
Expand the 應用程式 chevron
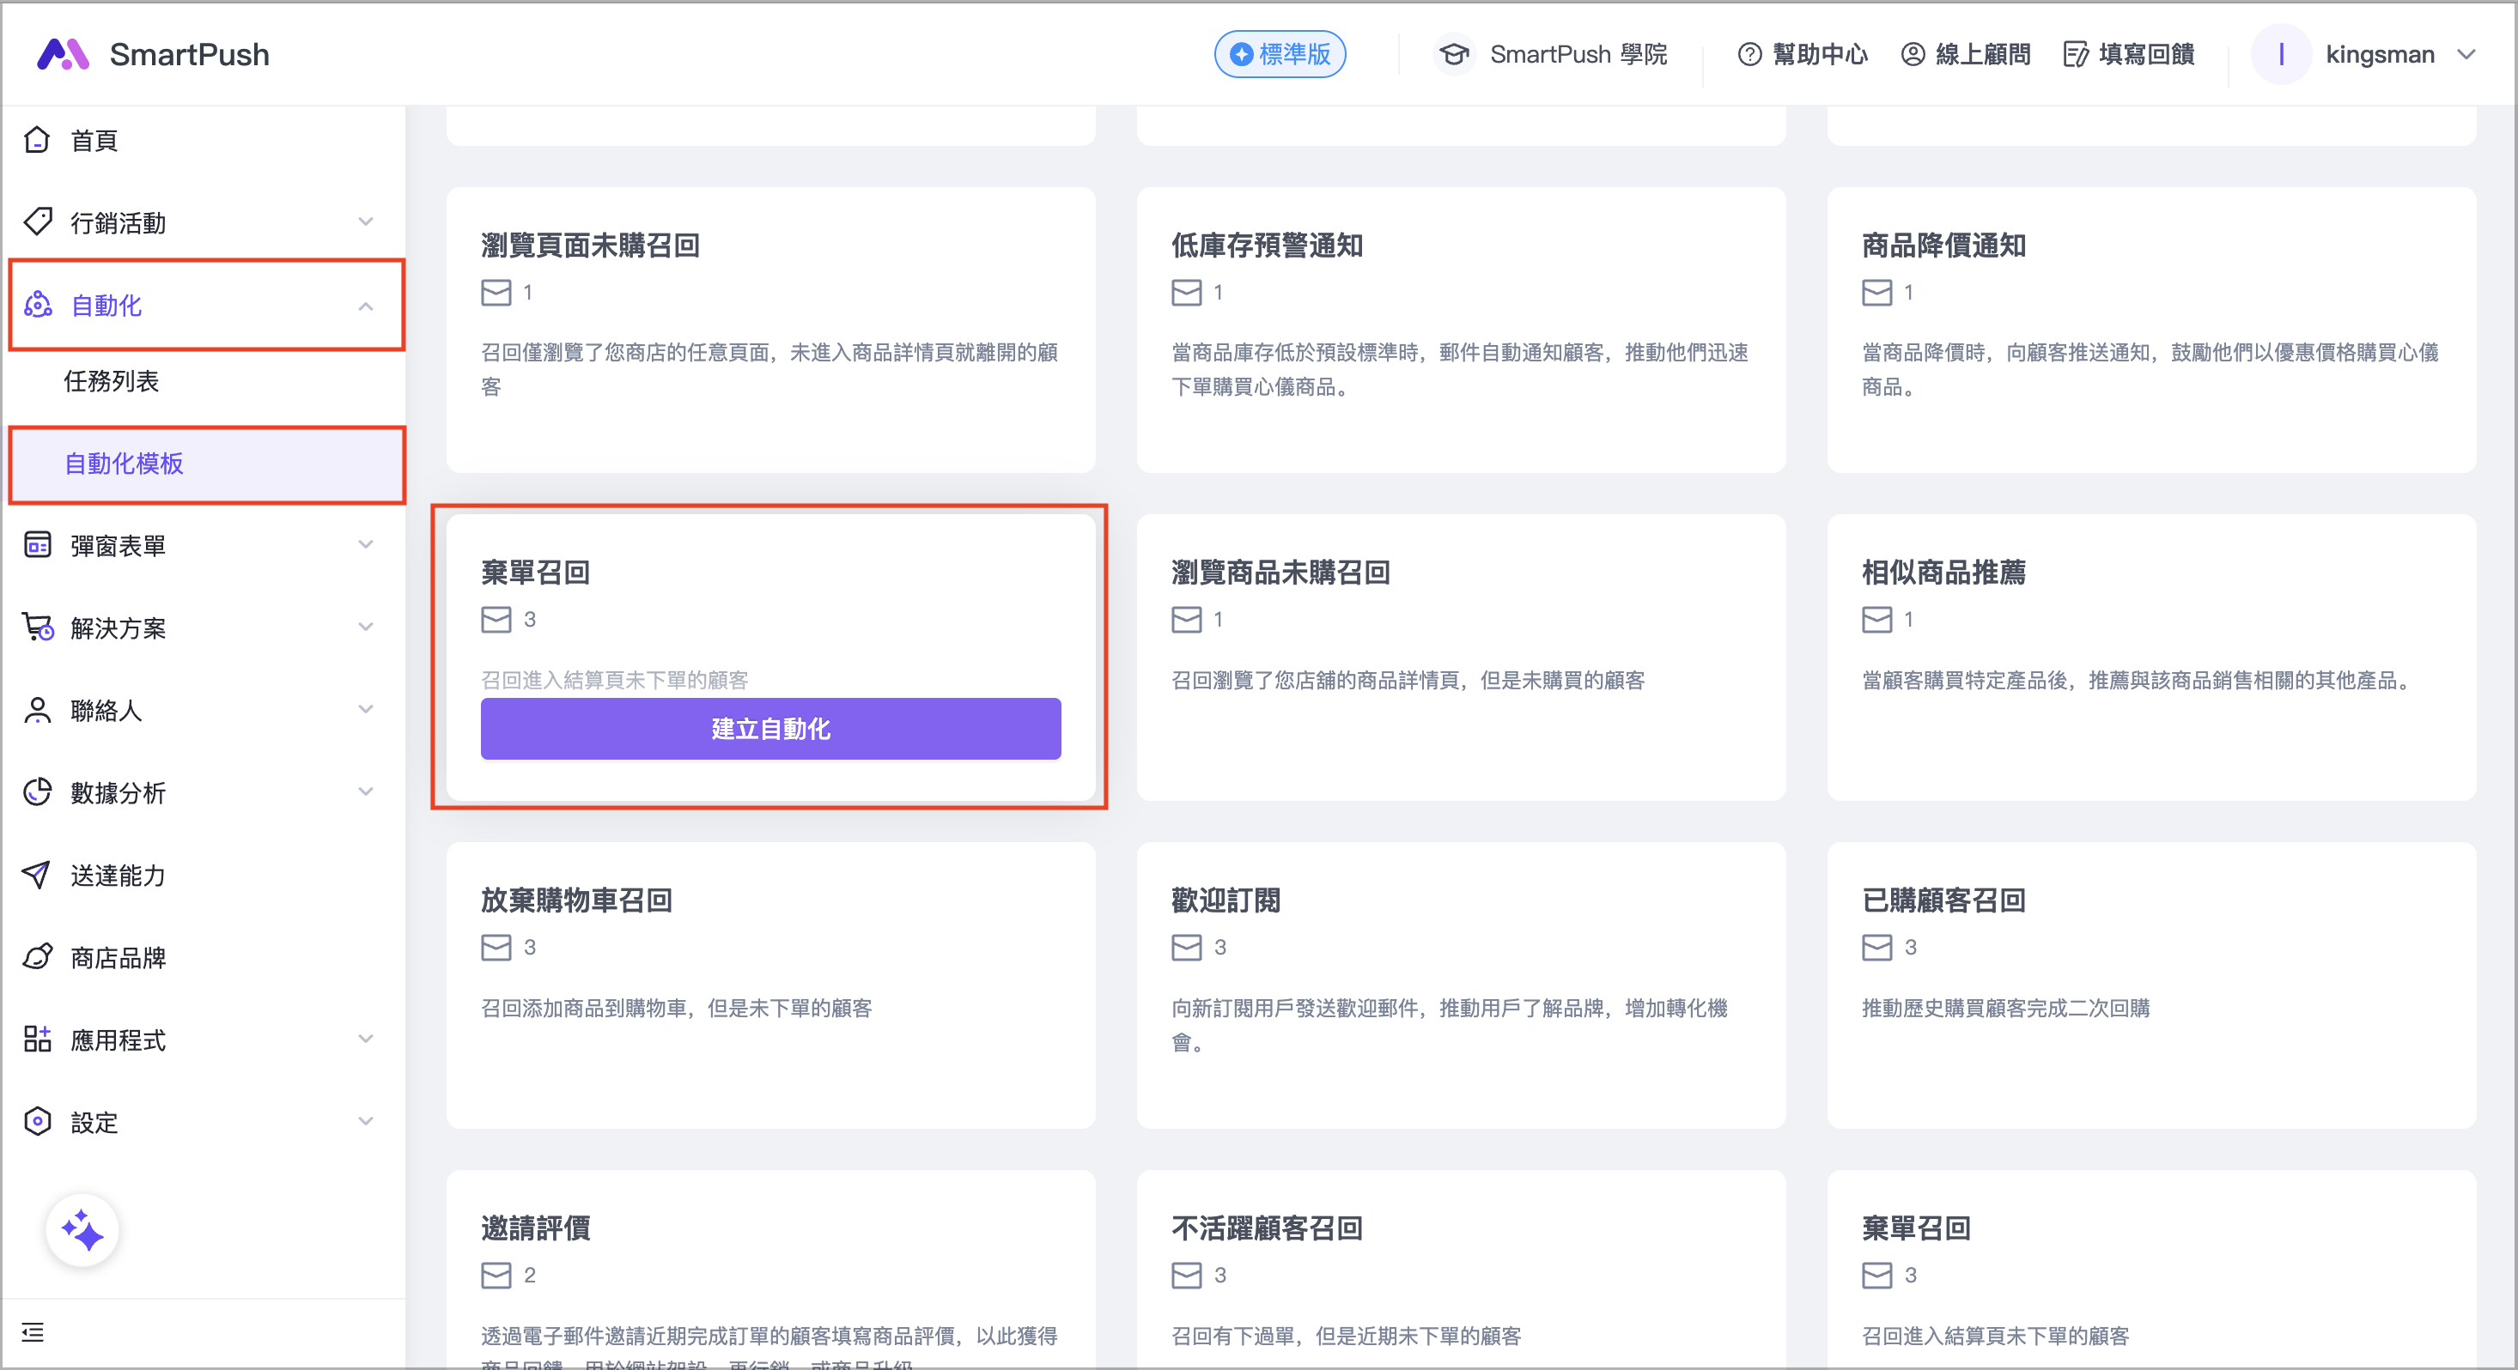click(366, 1039)
